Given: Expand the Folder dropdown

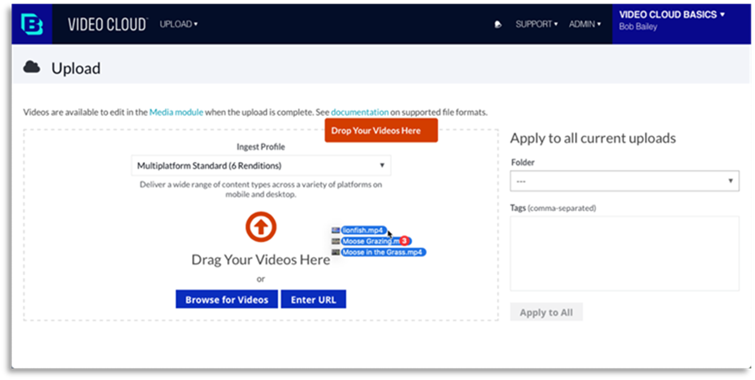Looking at the screenshot, I should coord(624,181).
